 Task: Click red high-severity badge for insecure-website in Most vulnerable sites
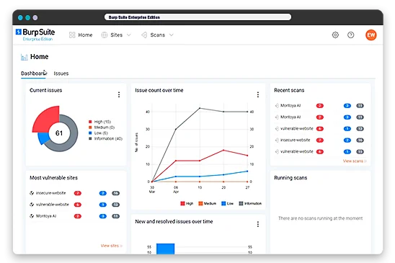tap(78, 193)
